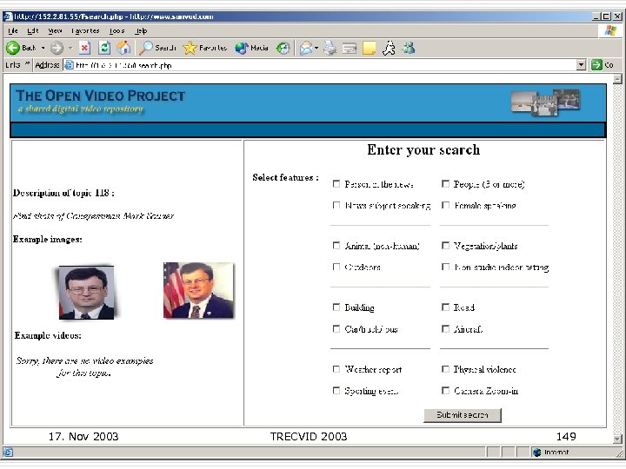Open History clock icon
This screenshot has width=626, height=469.
283,48
